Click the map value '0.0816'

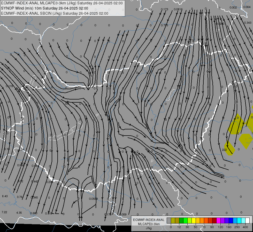[x=178, y=10]
